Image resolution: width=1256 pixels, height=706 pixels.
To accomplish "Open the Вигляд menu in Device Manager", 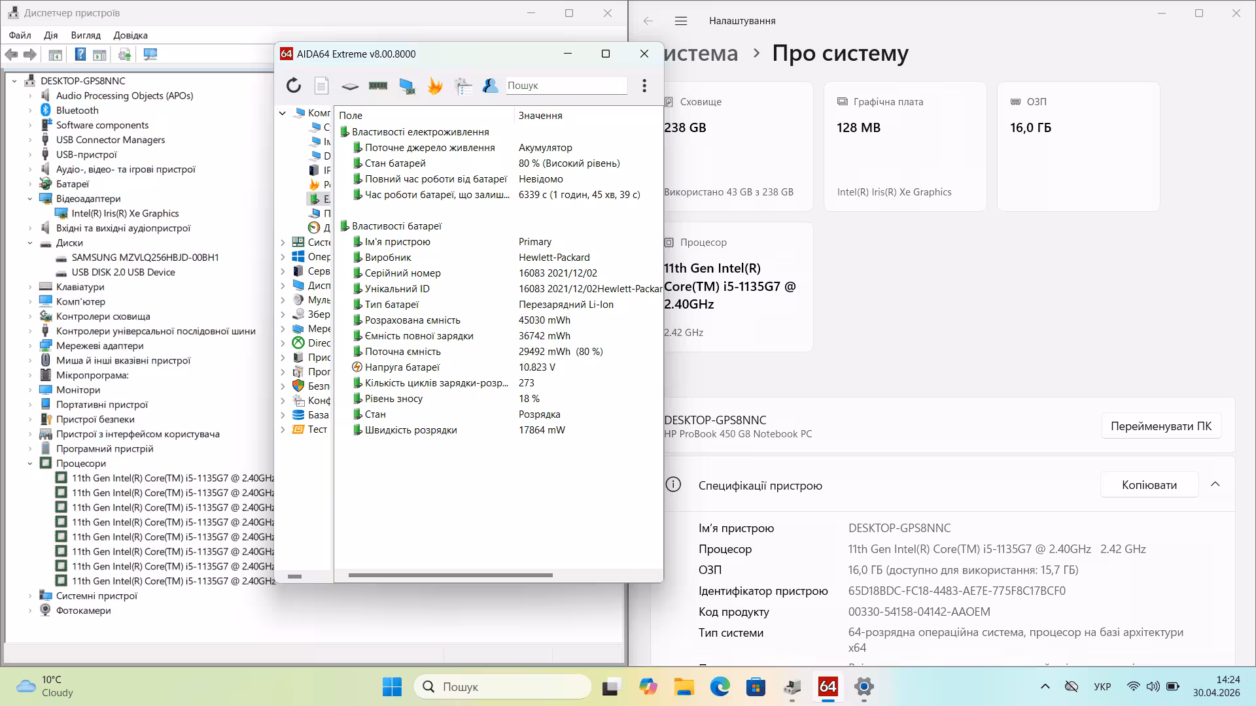I will pyautogui.click(x=86, y=35).
